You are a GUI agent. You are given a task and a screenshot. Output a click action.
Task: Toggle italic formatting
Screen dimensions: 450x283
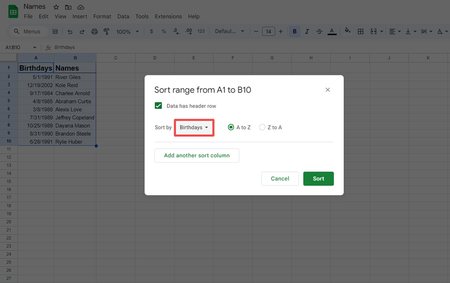click(307, 32)
